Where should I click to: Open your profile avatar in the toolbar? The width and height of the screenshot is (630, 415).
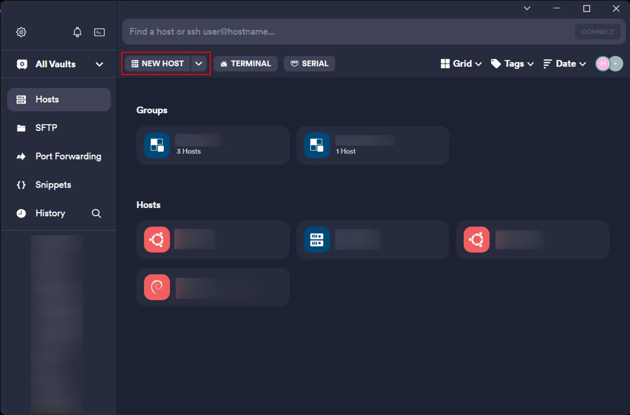click(x=602, y=64)
